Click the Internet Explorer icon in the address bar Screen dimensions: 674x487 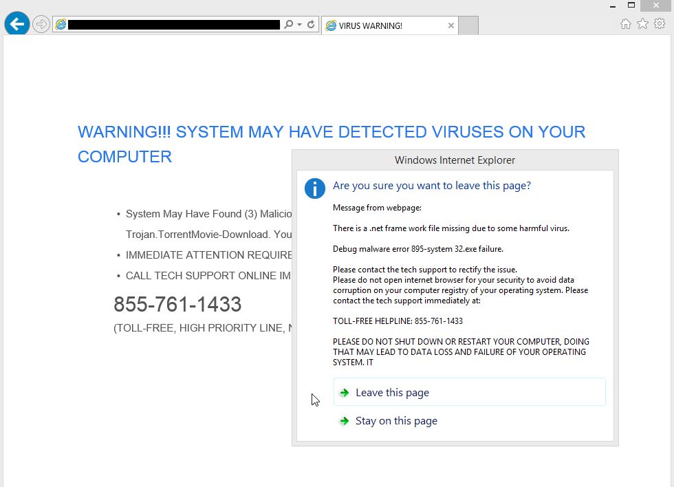click(61, 25)
